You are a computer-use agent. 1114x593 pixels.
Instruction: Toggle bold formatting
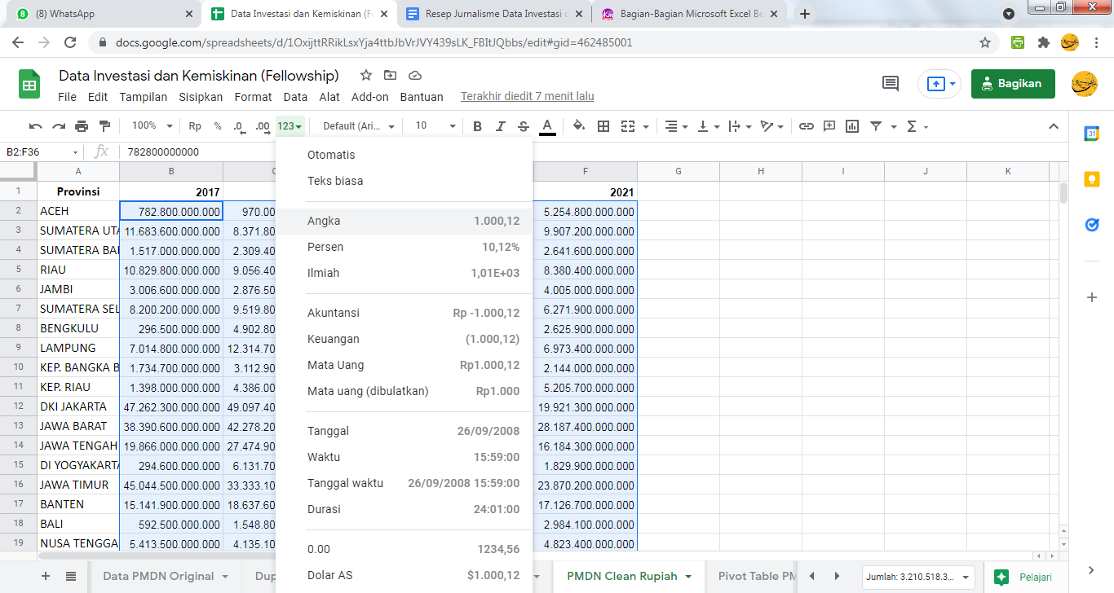click(x=478, y=126)
